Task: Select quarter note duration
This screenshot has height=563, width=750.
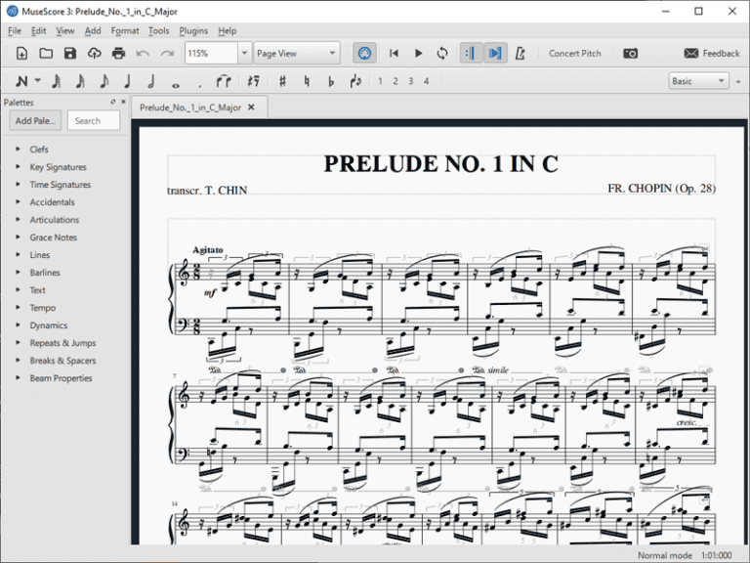Action: [x=127, y=81]
